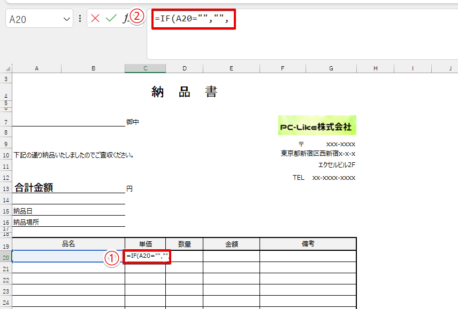Select column F header
Viewport: 458px width, 309px height.
coord(283,68)
